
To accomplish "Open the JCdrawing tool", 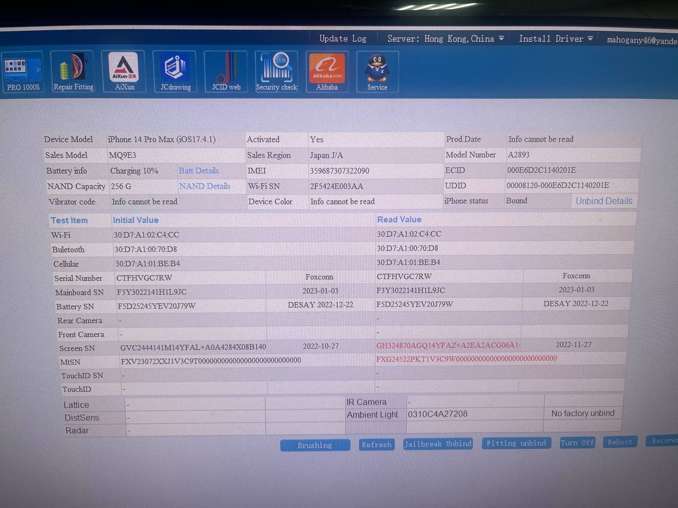I will (175, 71).
